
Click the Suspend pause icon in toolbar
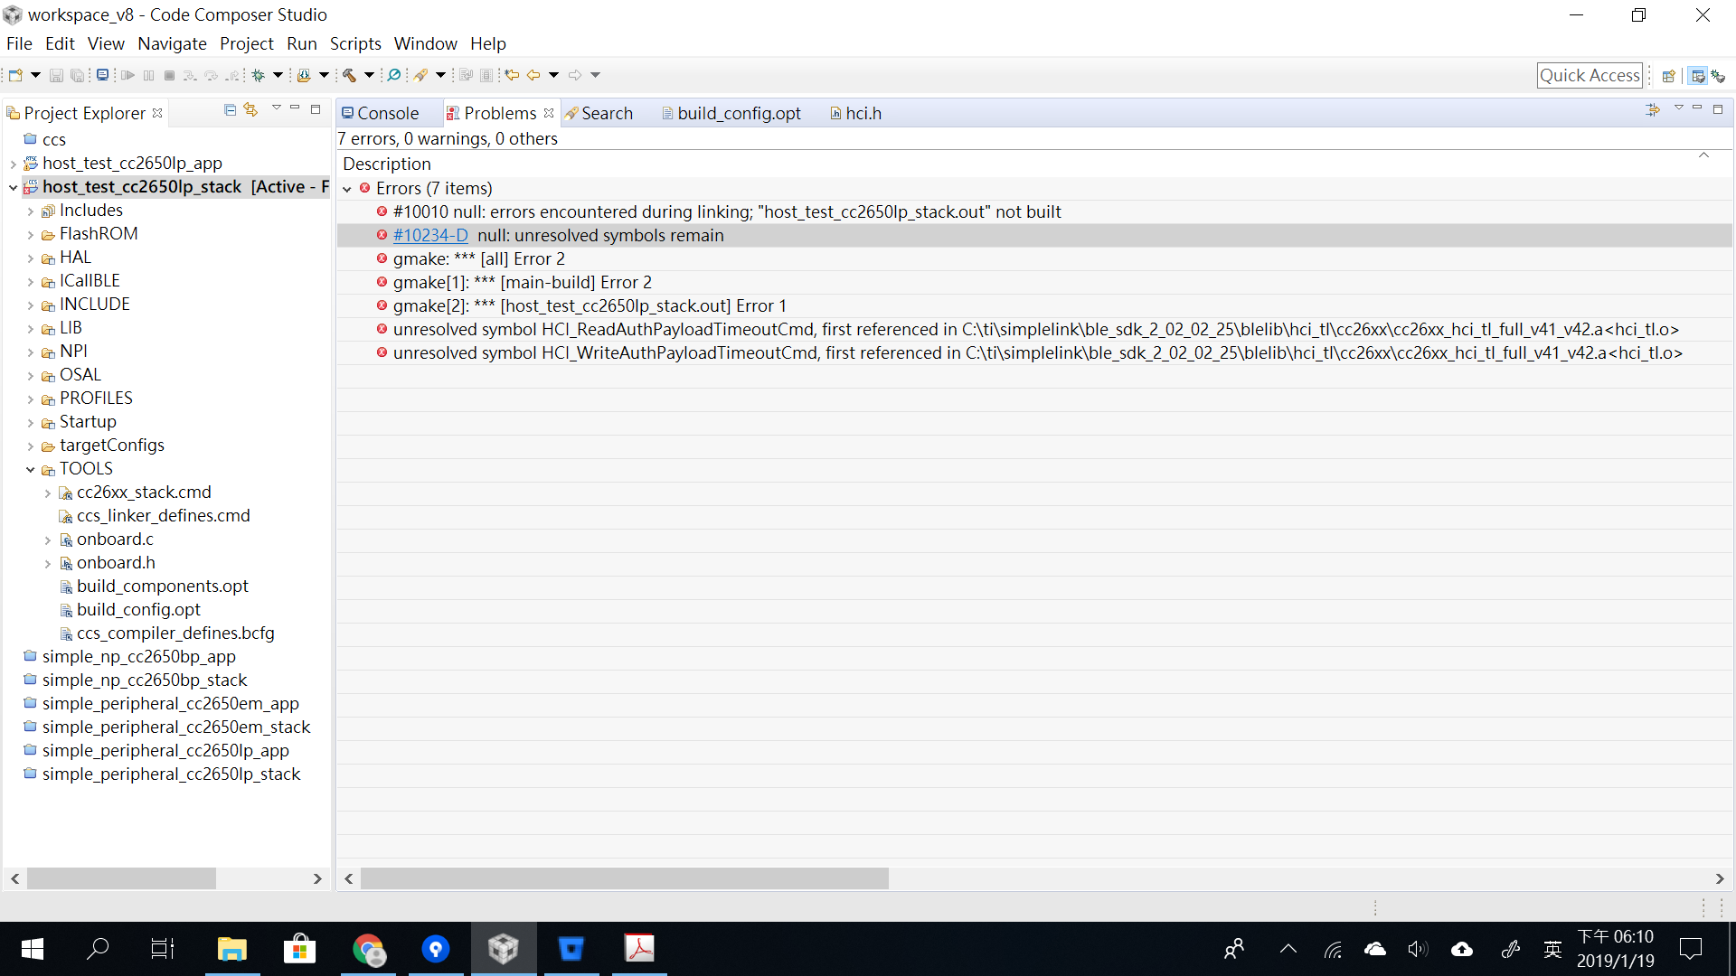(148, 75)
